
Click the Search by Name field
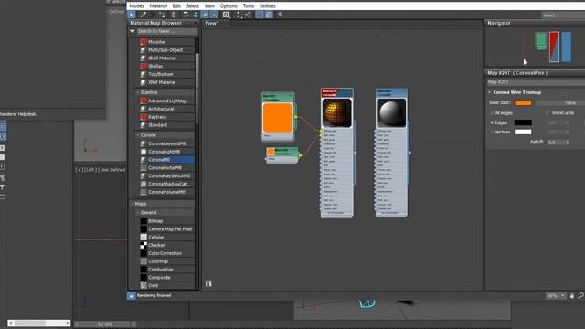click(166, 31)
